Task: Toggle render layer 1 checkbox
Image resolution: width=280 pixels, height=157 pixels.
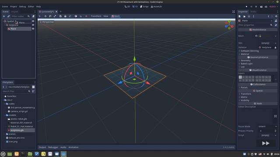Action: click(x=240, y=77)
